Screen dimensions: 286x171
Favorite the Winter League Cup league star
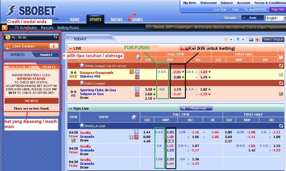tap(82, 65)
